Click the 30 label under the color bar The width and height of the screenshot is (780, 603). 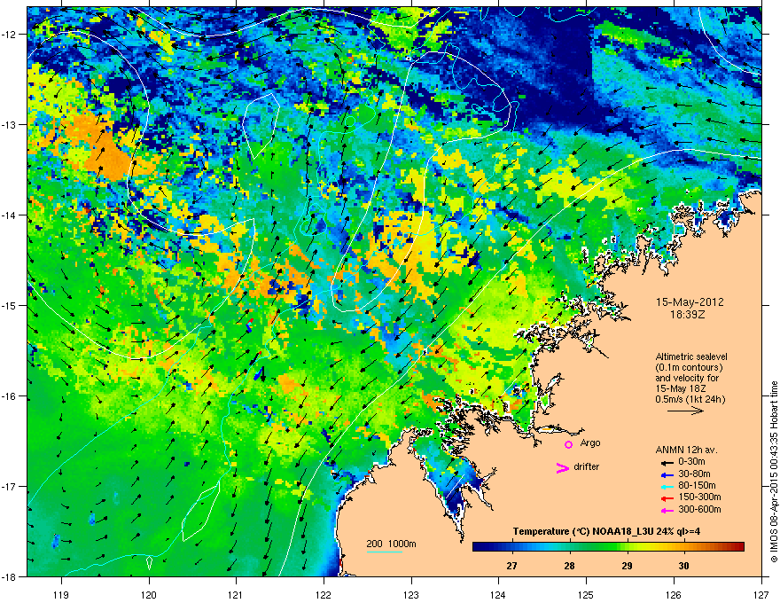point(684,566)
